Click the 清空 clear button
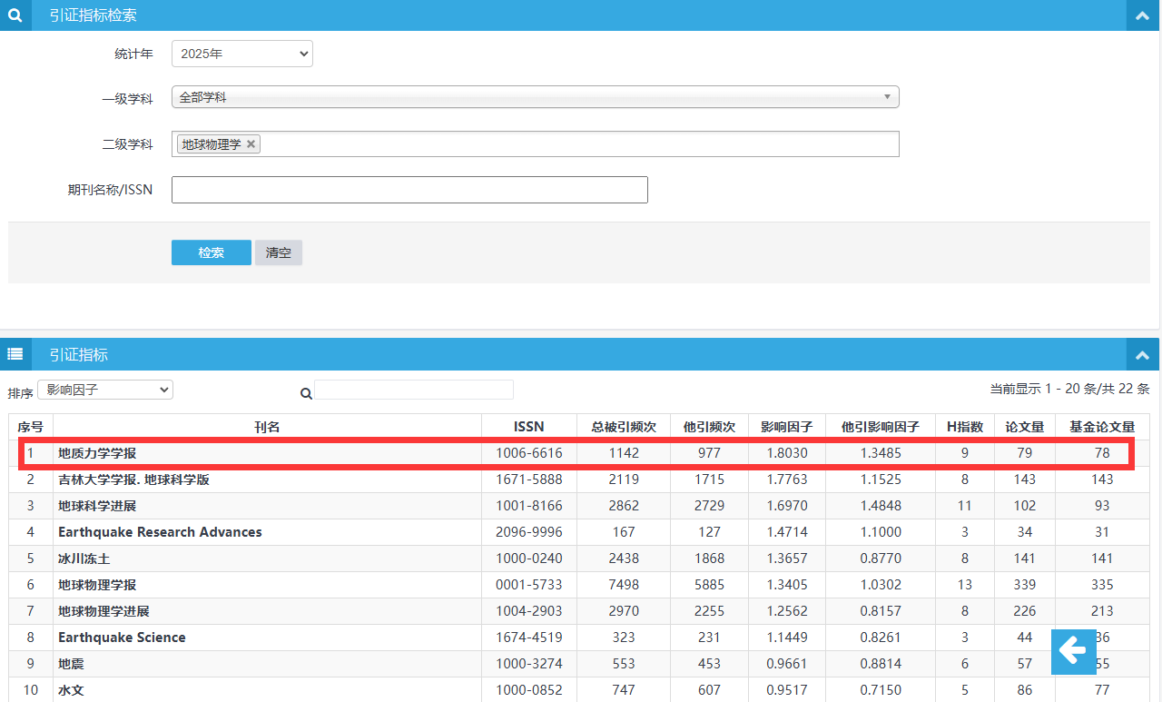 click(x=279, y=252)
